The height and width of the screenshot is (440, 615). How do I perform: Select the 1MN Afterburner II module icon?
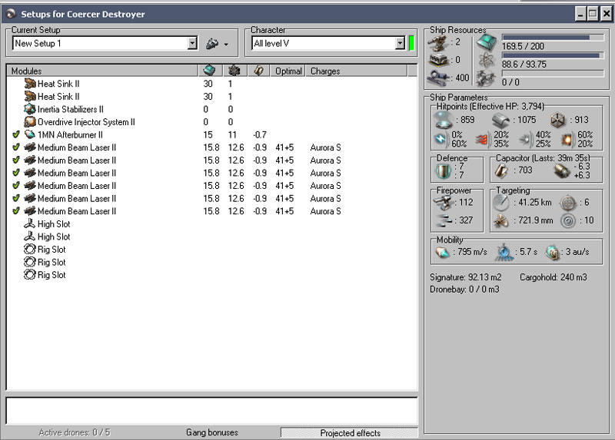[30, 135]
